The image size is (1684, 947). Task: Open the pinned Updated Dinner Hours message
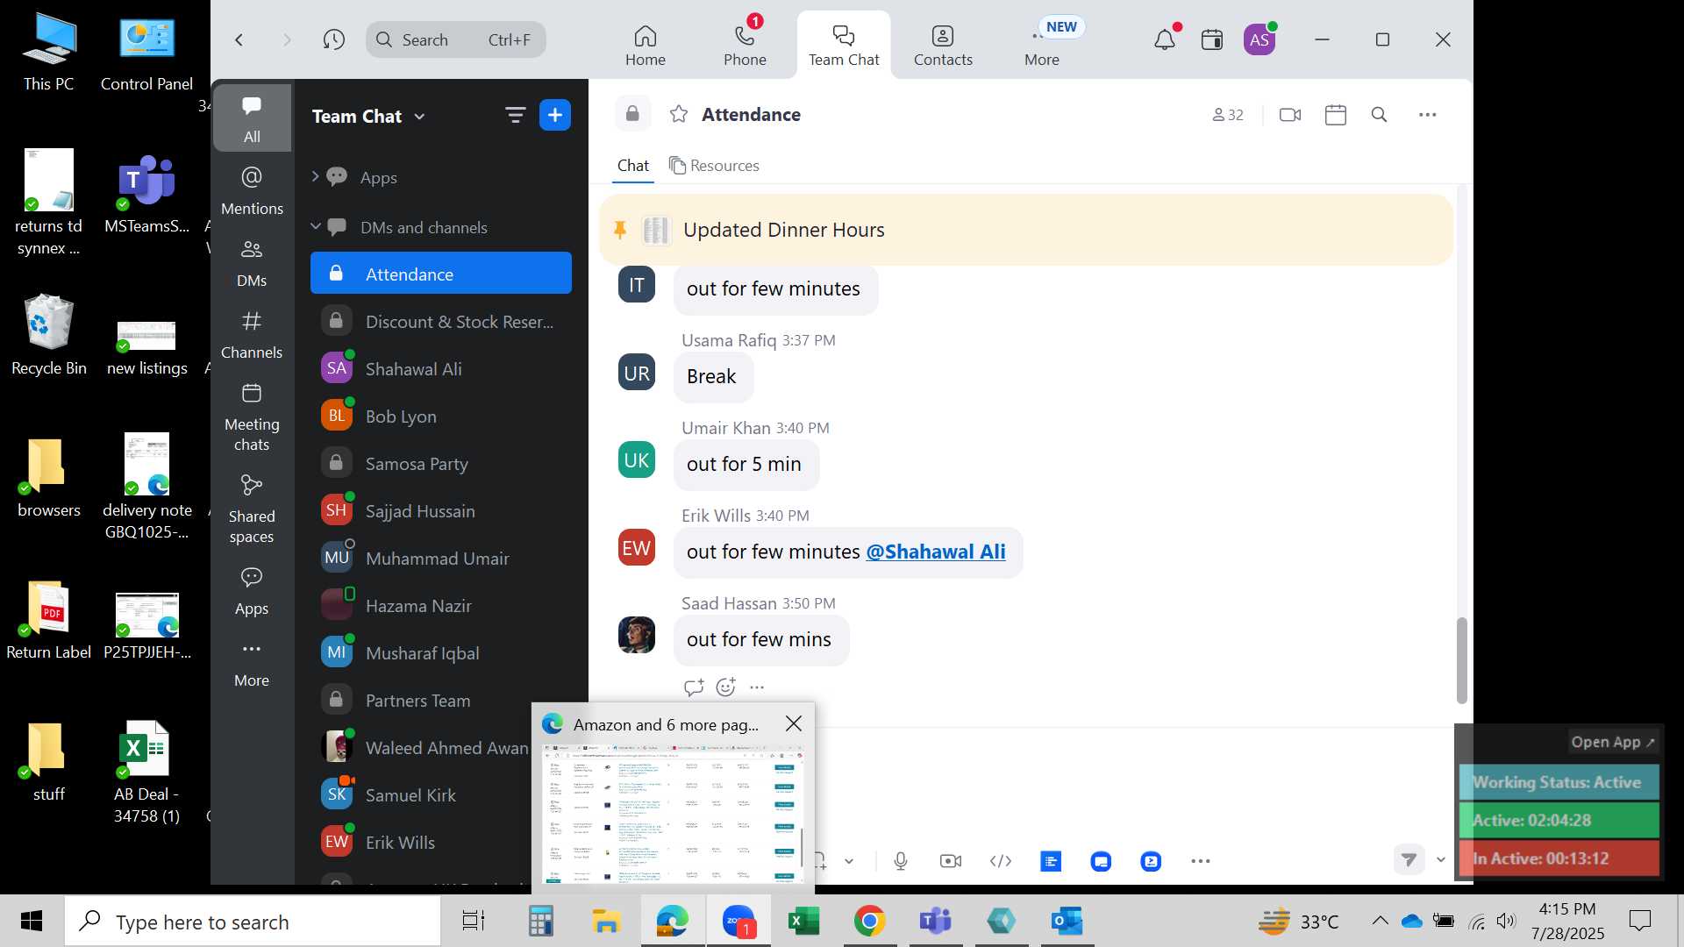[1025, 230]
